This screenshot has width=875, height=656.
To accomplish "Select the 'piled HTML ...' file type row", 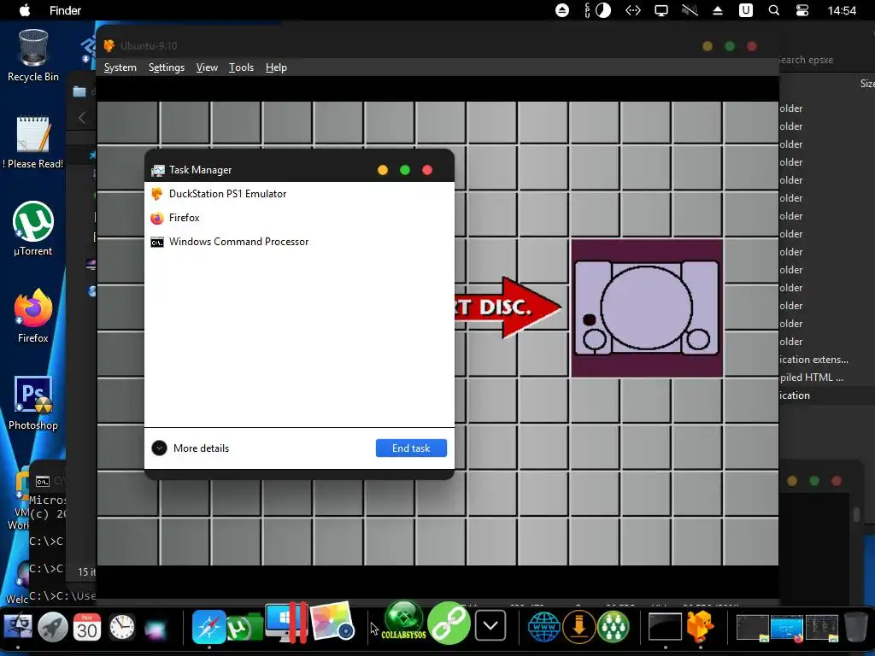I will pyautogui.click(x=826, y=378).
